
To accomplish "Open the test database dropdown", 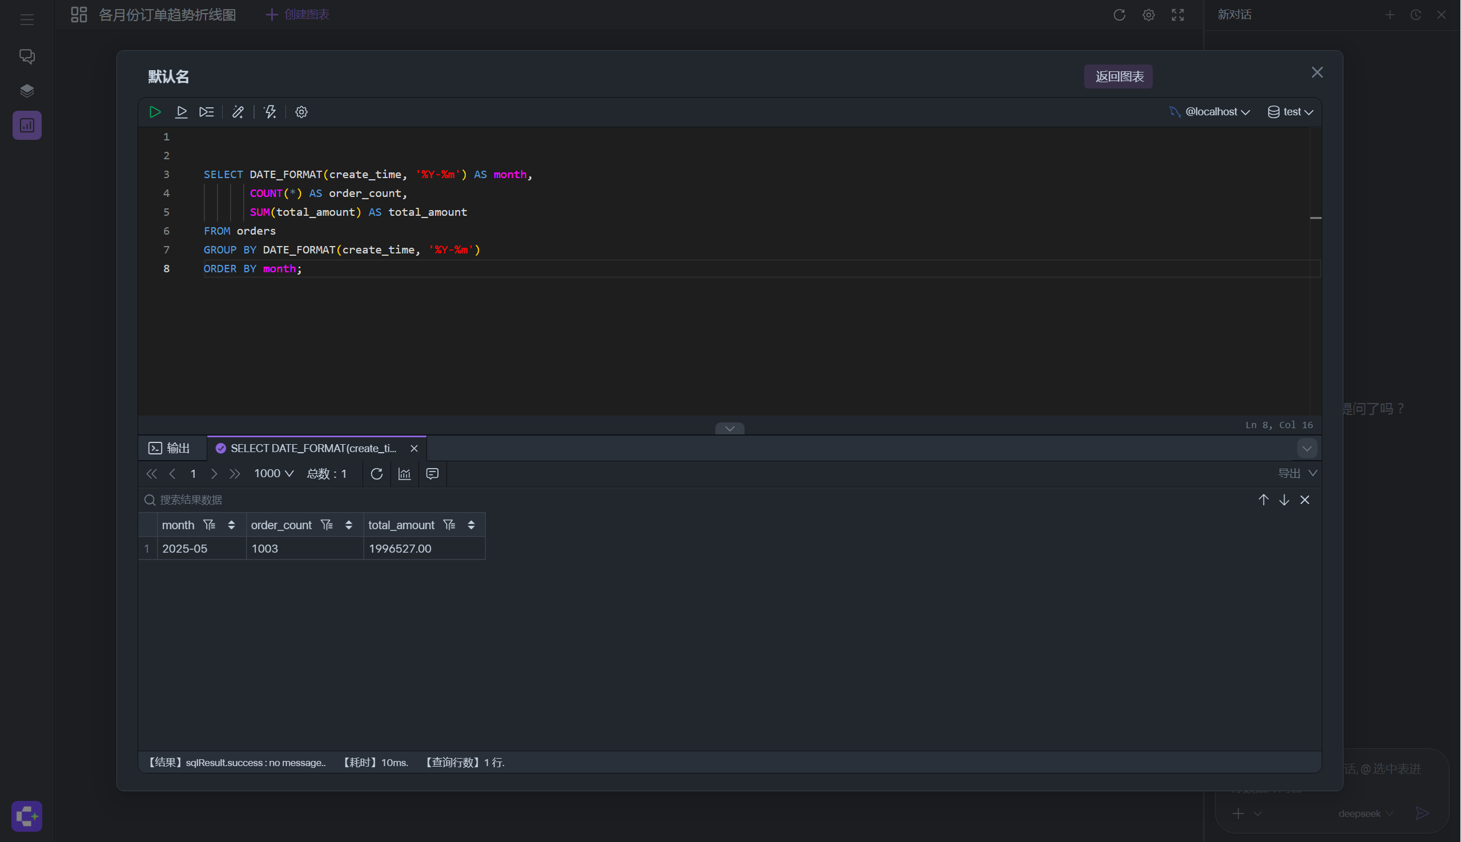I will click(x=1290, y=112).
